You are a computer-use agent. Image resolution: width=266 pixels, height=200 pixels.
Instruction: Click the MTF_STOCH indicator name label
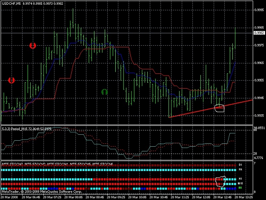[57, 164]
